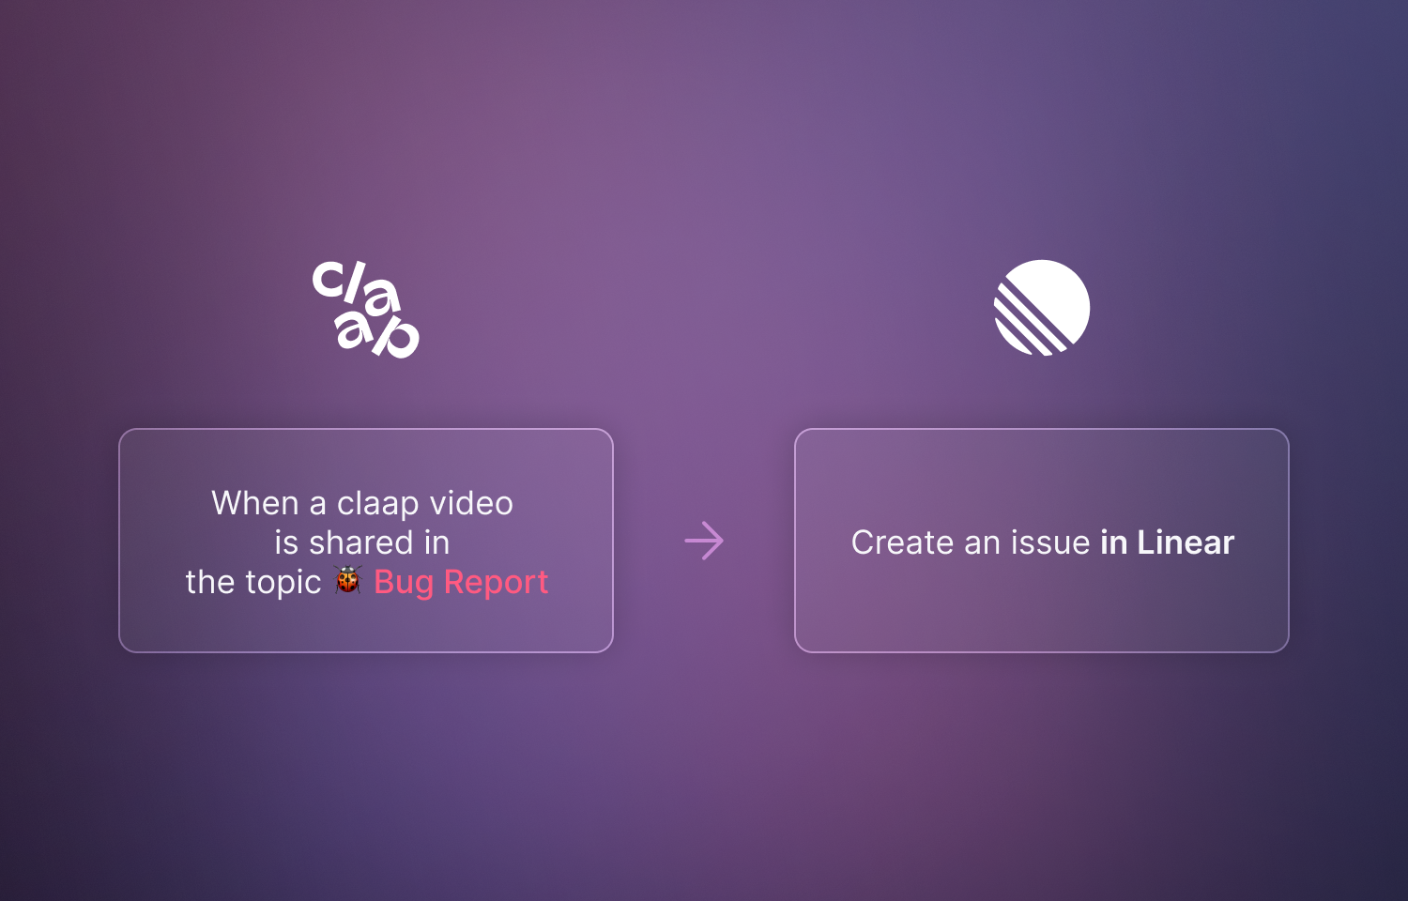
Task: Click the "Create an issue" text
Action: click(971, 542)
